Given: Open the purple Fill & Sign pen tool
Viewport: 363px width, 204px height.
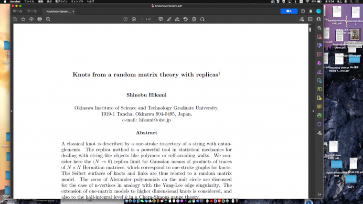Looking at the screenshot, I should [x=319, y=72].
